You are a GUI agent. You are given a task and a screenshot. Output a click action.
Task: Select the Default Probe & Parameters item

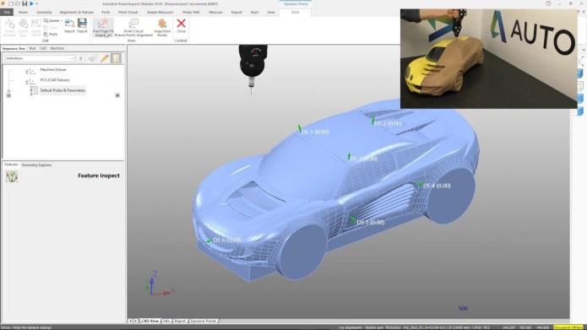click(63, 90)
